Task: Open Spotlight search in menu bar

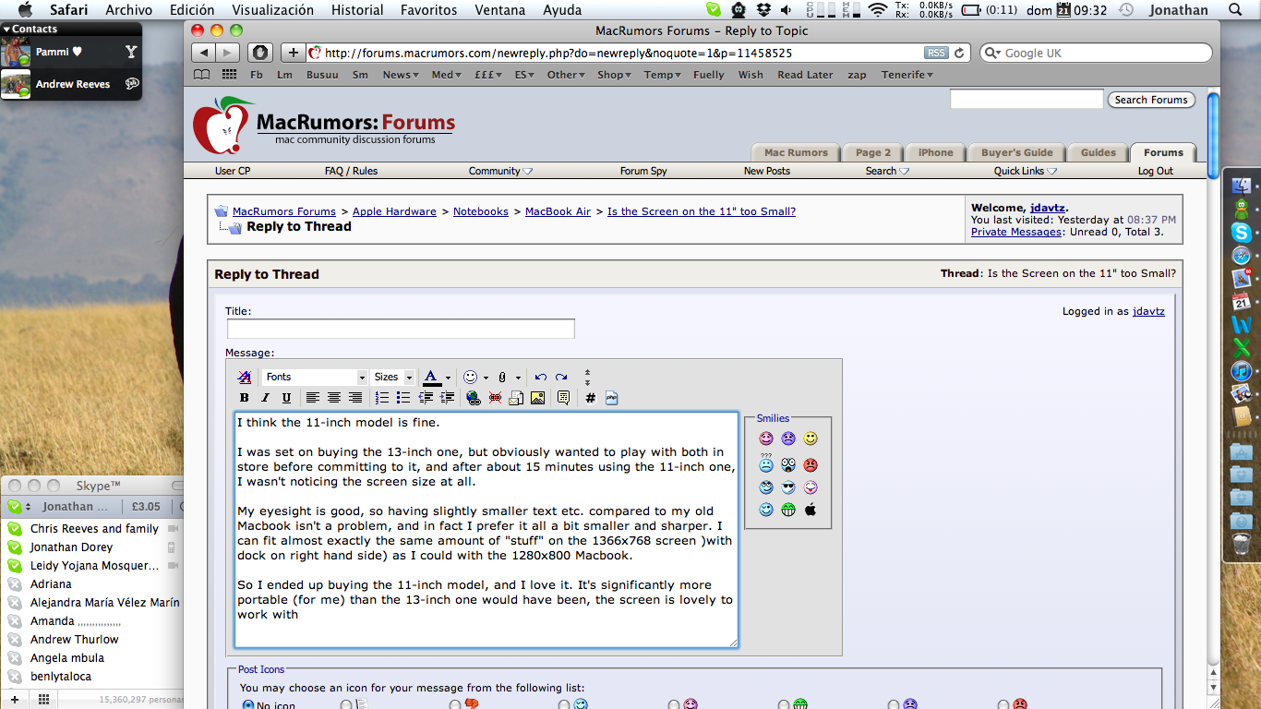Action: [1235, 10]
